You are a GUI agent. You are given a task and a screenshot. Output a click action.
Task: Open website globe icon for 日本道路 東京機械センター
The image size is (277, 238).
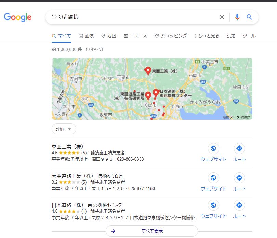213,205
